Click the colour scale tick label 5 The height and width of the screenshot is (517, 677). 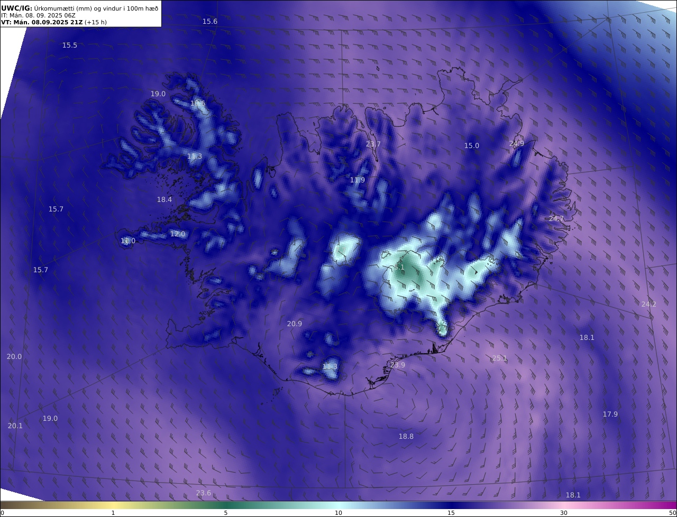tap(226, 513)
